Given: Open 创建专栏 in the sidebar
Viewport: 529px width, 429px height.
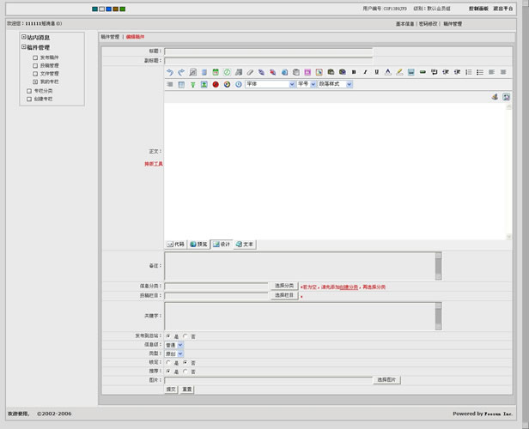Looking at the screenshot, I should [43, 99].
